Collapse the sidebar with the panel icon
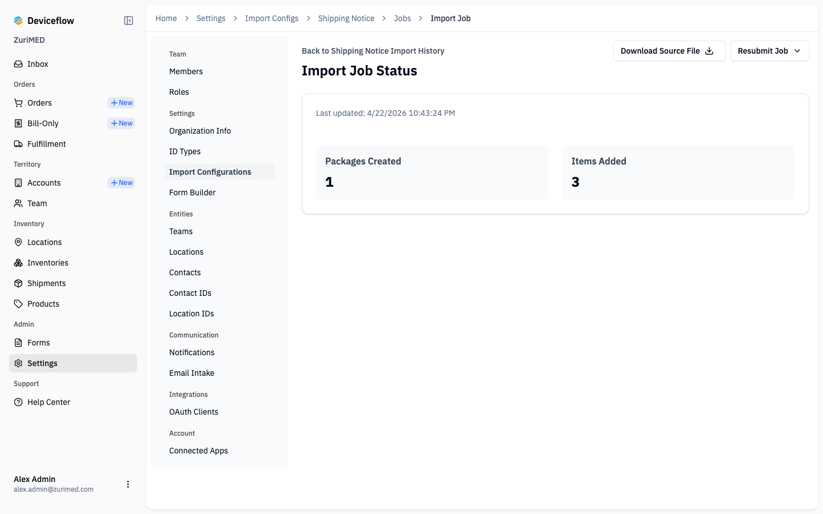This screenshot has height=514, width=823. point(129,21)
